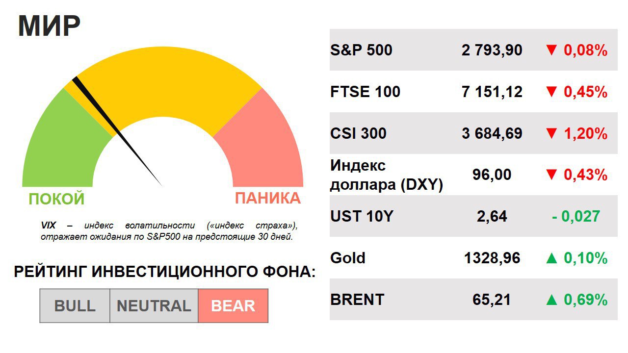Click the BRENT price 65,21
Viewport: 628px width, 353px height.
492,300
